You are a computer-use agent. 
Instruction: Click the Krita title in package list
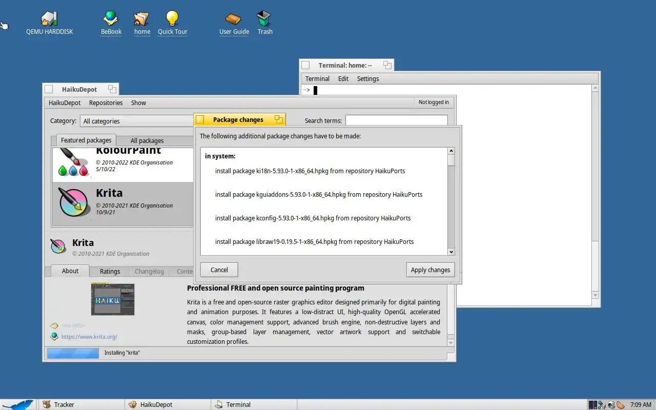point(109,193)
